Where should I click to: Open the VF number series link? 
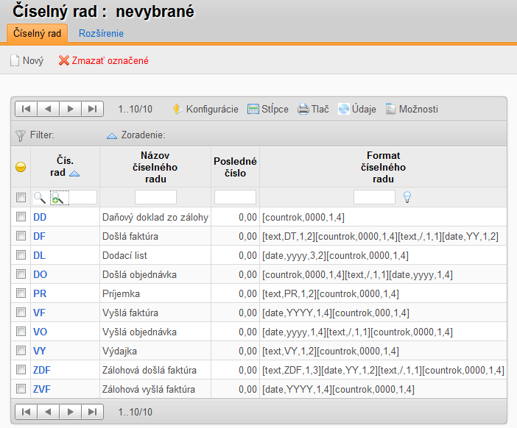pyautogui.click(x=39, y=313)
